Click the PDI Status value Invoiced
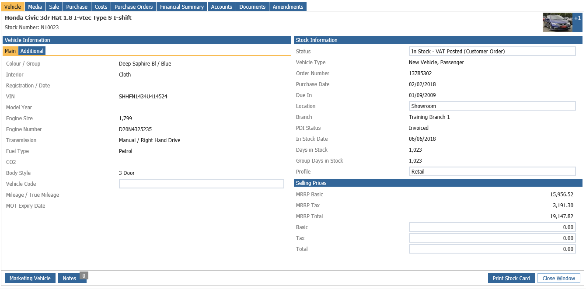 coord(419,128)
